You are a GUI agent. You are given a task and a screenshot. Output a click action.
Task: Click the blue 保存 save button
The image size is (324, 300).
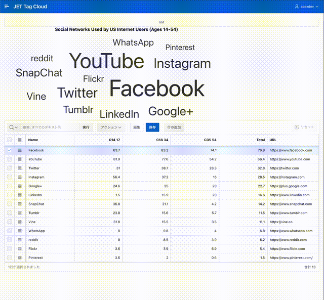[152, 127]
